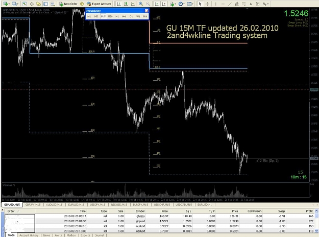Screen dimensions: 319x237
Task: Open the indicators list icon
Action: tap(172, 4)
